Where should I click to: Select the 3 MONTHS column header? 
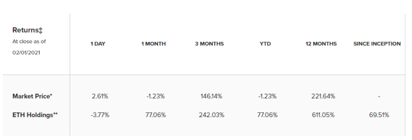[x=209, y=44]
